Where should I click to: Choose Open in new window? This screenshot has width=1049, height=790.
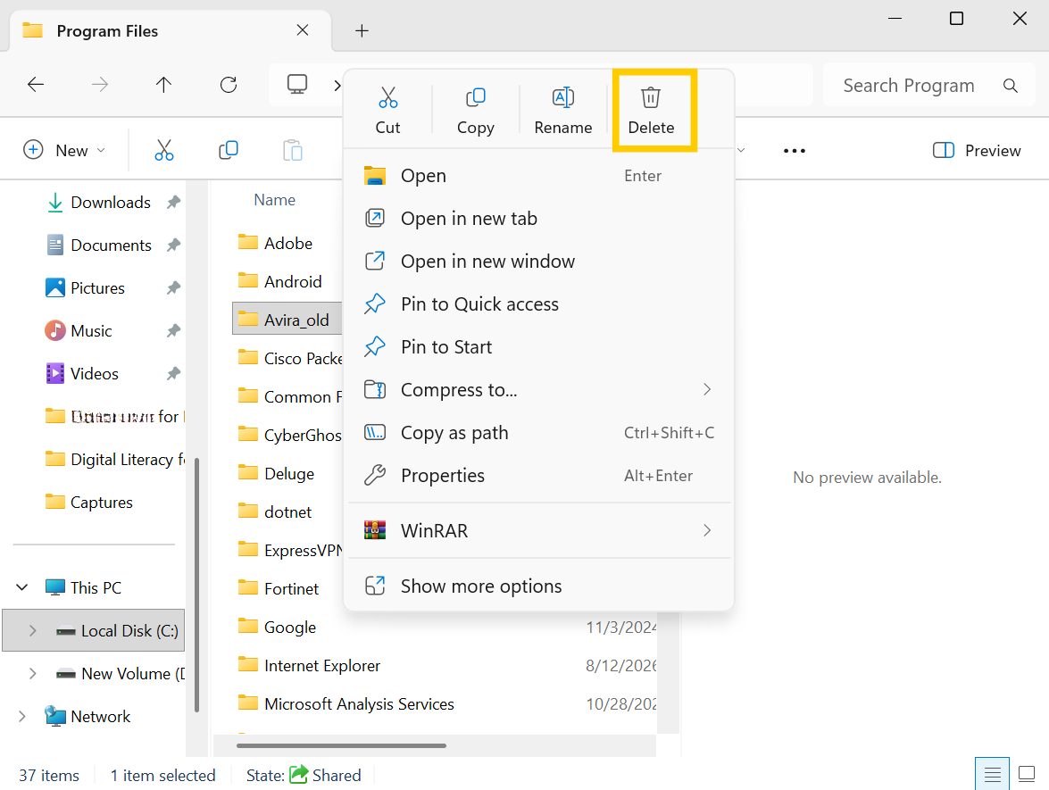[539, 262]
